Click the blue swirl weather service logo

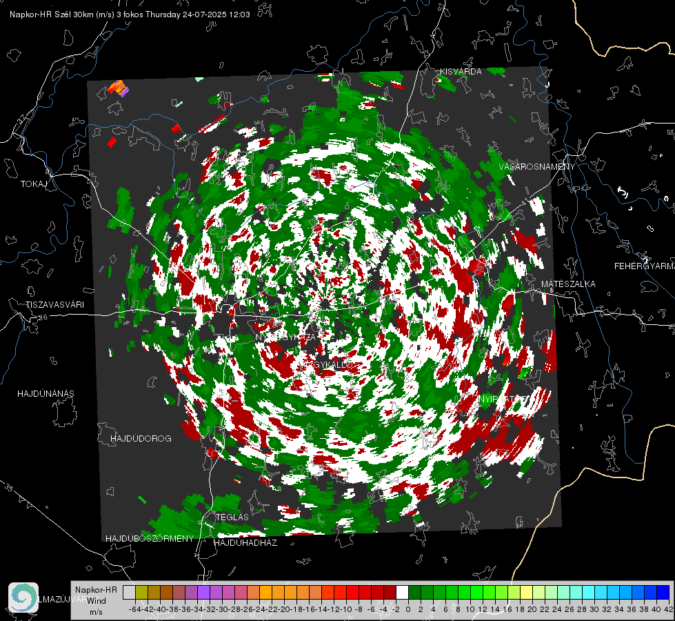(23, 598)
